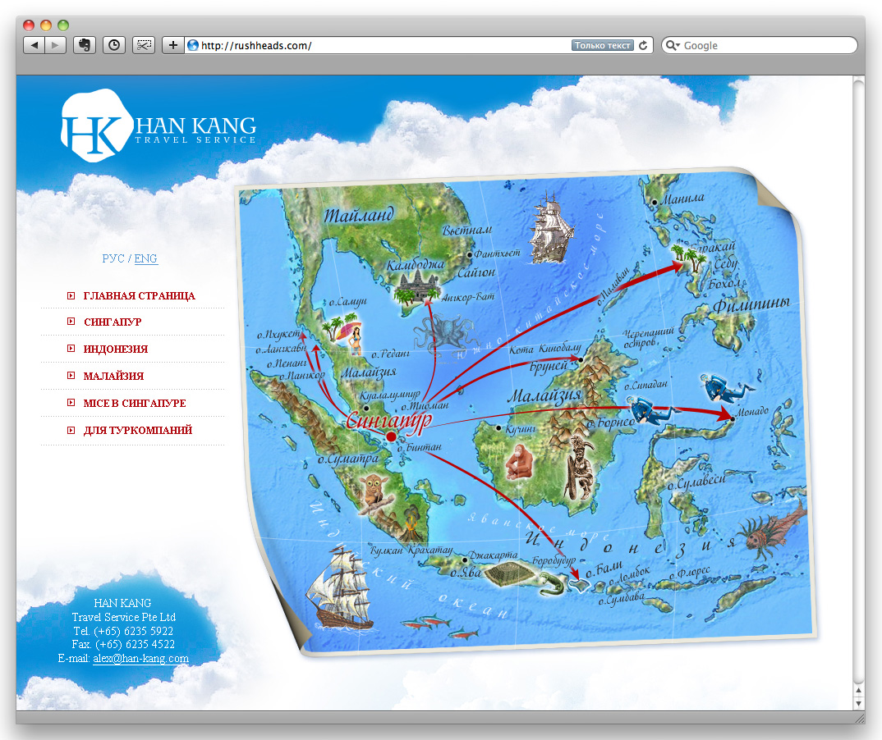Screen dimensions: 882x740
Task: Click the bullet icon beside СИНГАПУР
Action: point(71,322)
